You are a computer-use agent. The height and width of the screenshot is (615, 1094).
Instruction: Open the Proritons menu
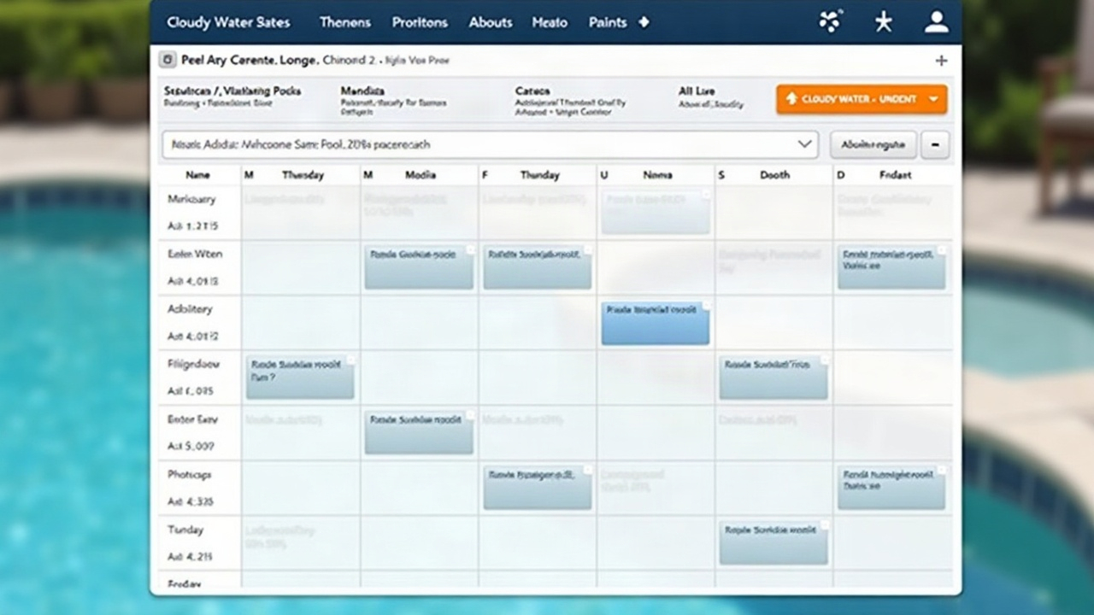pyautogui.click(x=420, y=22)
